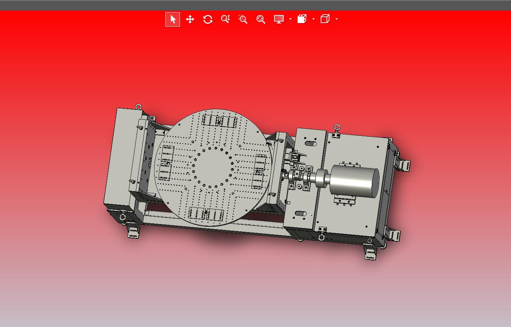Click the monitor display mode icon
The height and width of the screenshot is (327, 511).
pos(279,19)
